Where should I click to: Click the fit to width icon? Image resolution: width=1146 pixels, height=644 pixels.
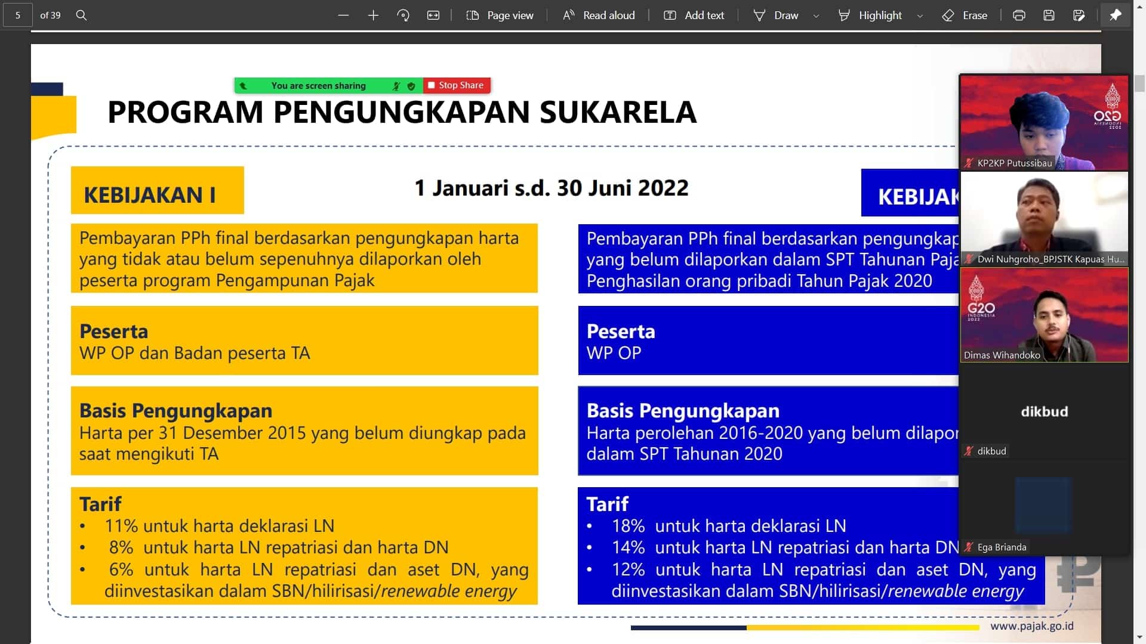[433, 16]
